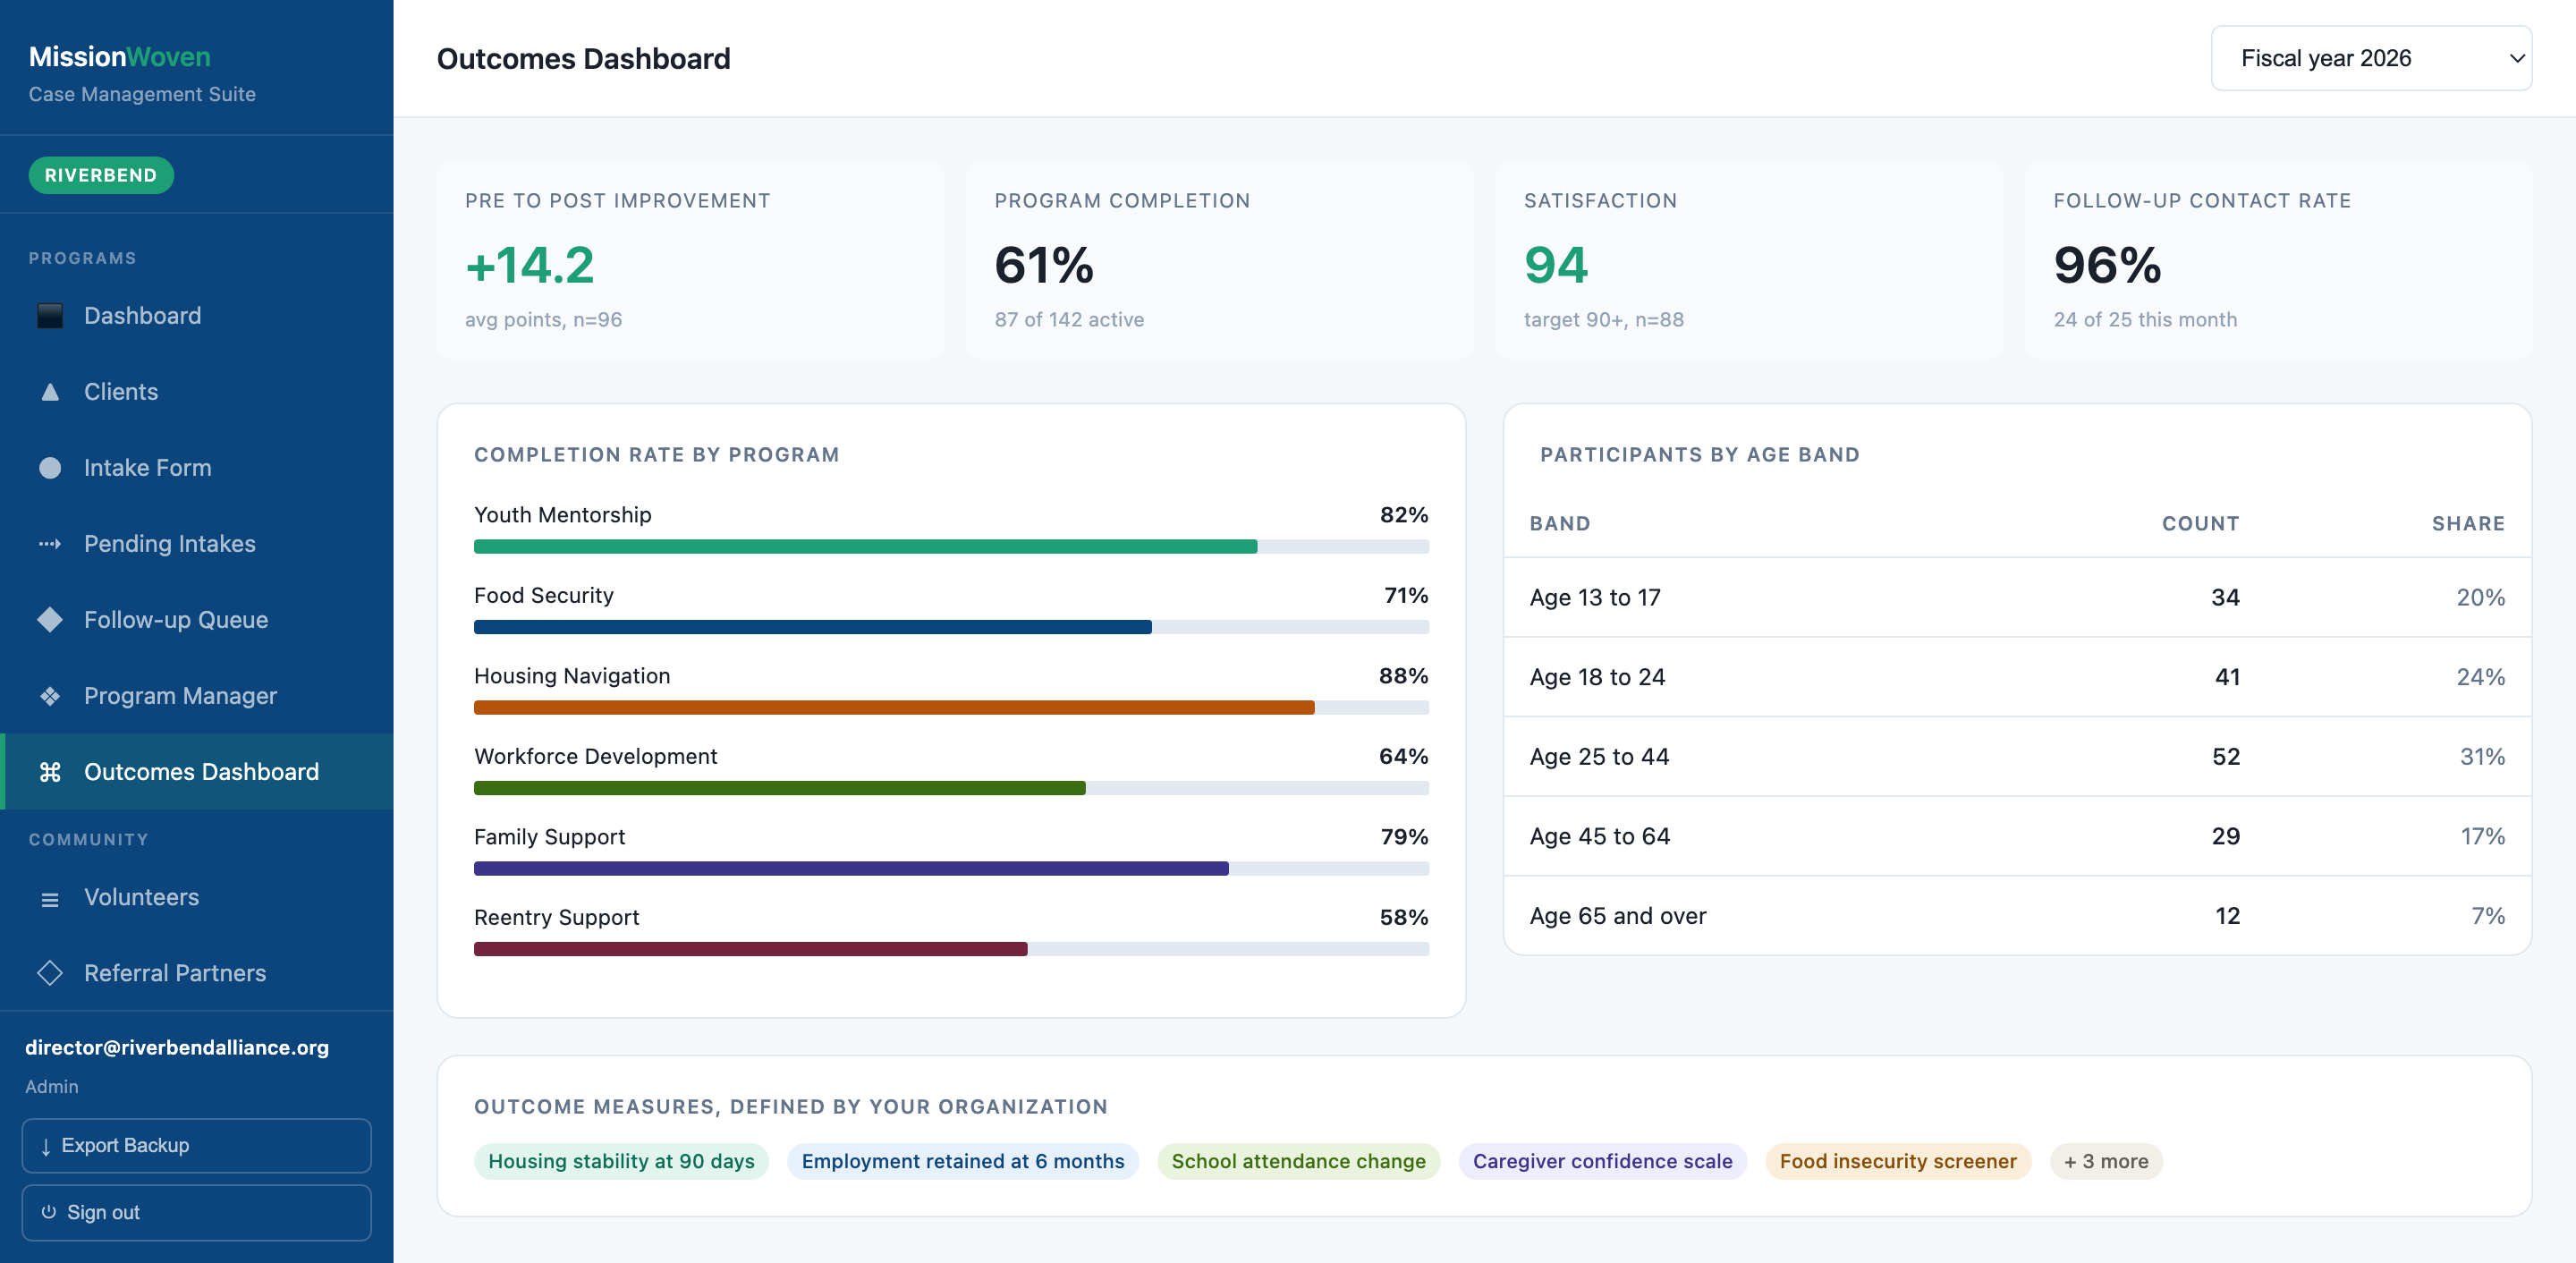Select the Caregiver confidence scale chip
This screenshot has height=1263, width=2576.
[x=1602, y=1161]
